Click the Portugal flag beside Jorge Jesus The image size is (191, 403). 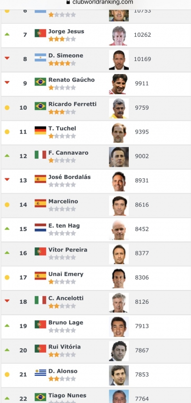41,33
